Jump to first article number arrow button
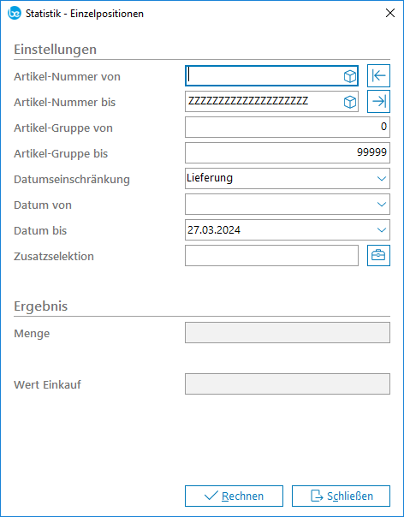 coord(378,76)
